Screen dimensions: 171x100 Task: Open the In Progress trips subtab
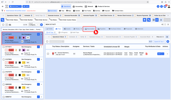[63, 32]
